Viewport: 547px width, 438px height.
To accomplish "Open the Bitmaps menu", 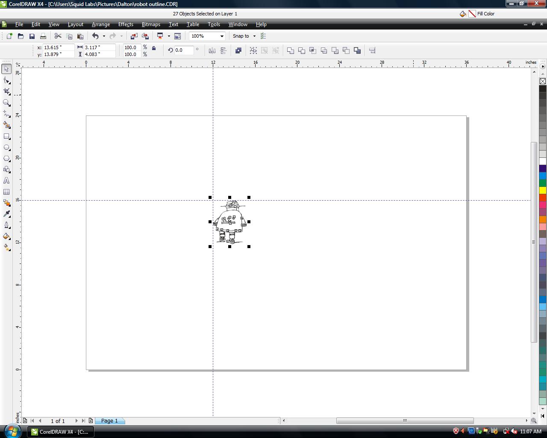I will tap(151, 24).
